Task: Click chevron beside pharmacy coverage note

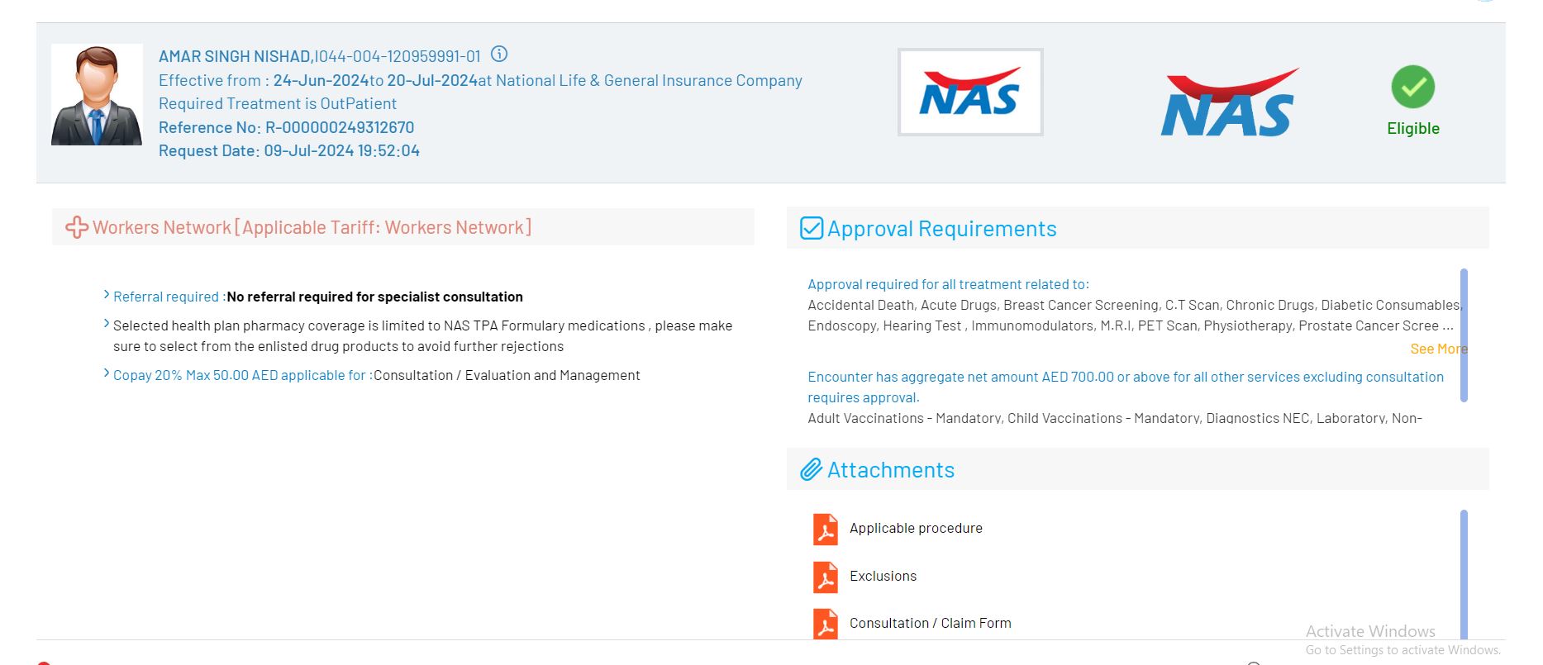Action: point(107,324)
